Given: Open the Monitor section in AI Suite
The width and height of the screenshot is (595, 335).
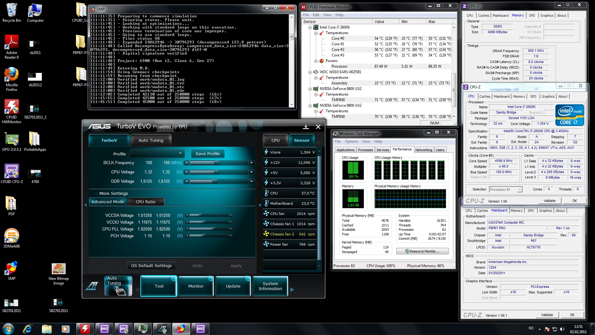Looking at the screenshot, I should coord(196,286).
